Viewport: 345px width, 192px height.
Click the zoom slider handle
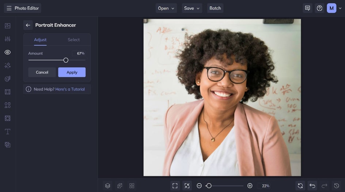209,186
